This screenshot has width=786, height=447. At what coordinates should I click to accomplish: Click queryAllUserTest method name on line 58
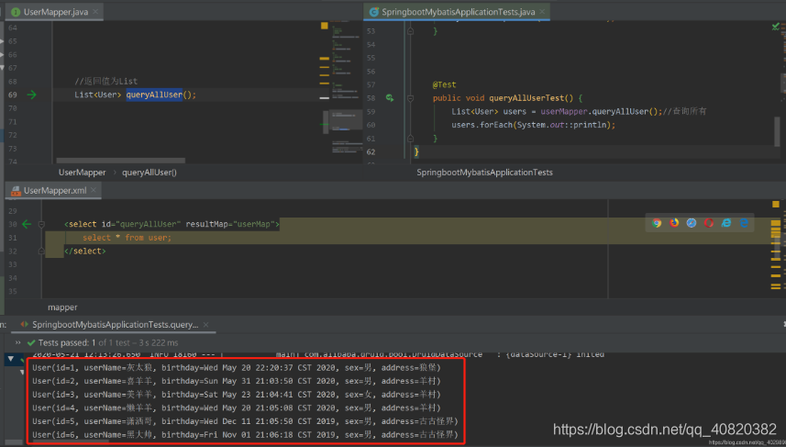526,98
